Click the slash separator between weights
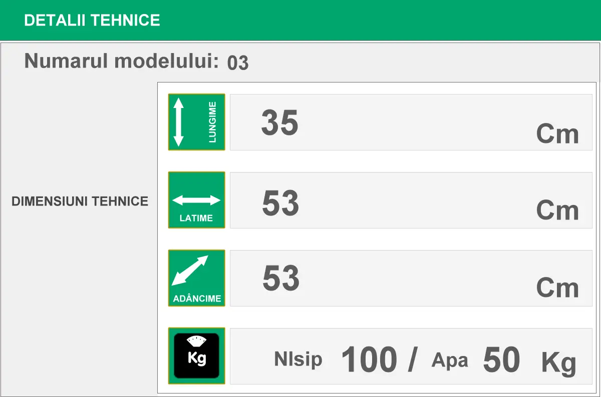Screen dimensions: 601x397 412,359
